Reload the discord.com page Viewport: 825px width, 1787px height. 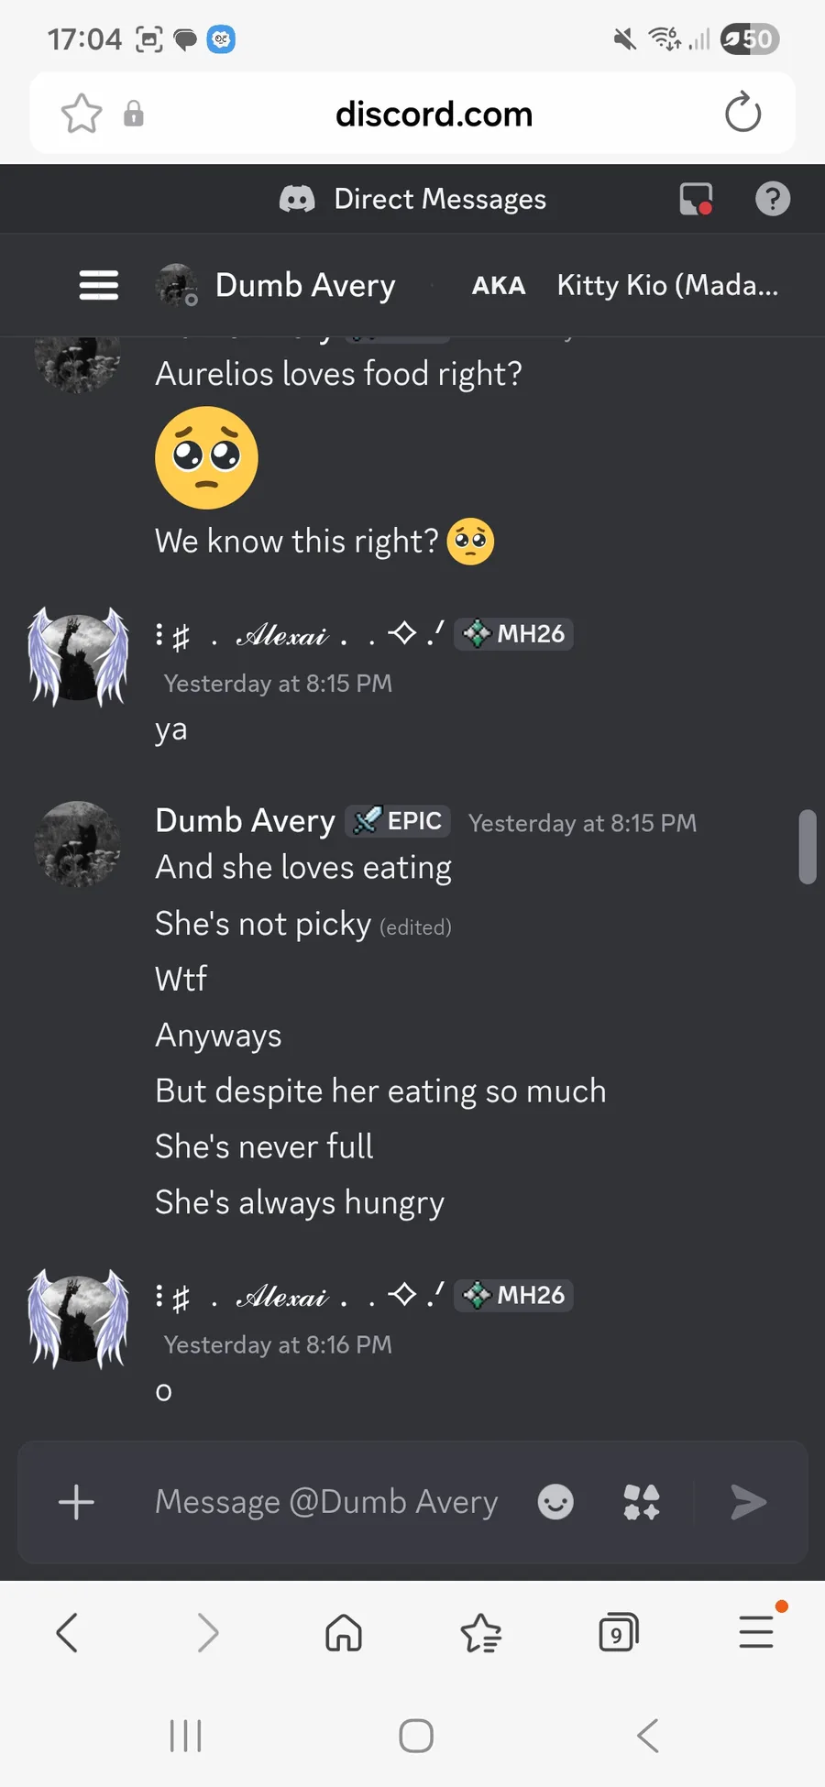(x=742, y=114)
